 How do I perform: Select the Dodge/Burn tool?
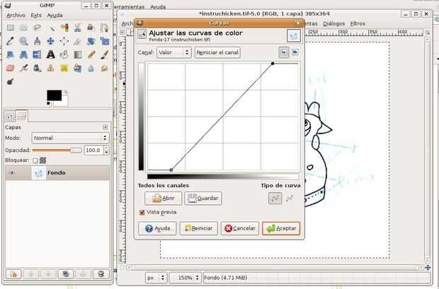point(11,82)
